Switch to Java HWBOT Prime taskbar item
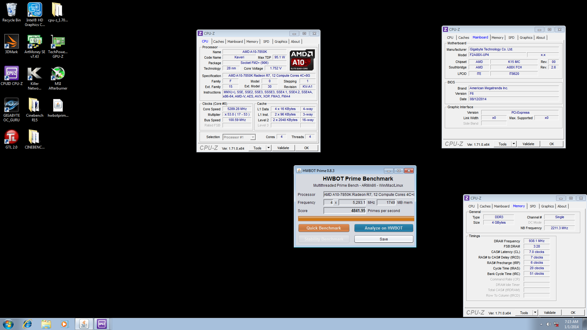Image resolution: width=587 pixels, height=330 pixels. pyautogui.click(x=84, y=324)
